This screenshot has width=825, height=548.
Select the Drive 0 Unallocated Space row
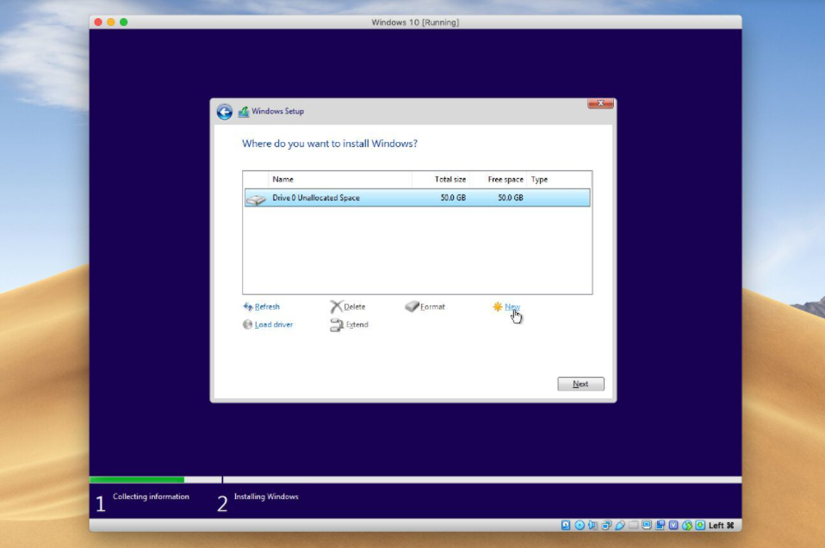(x=417, y=198)
